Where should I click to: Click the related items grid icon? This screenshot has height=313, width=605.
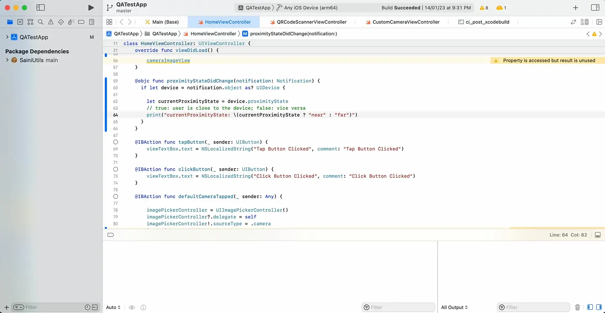[x=109, y=22]
